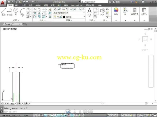Viewport: 157px width, 117px height.
Task: Select the Polyline tool
Action: (x=10, y=12)
